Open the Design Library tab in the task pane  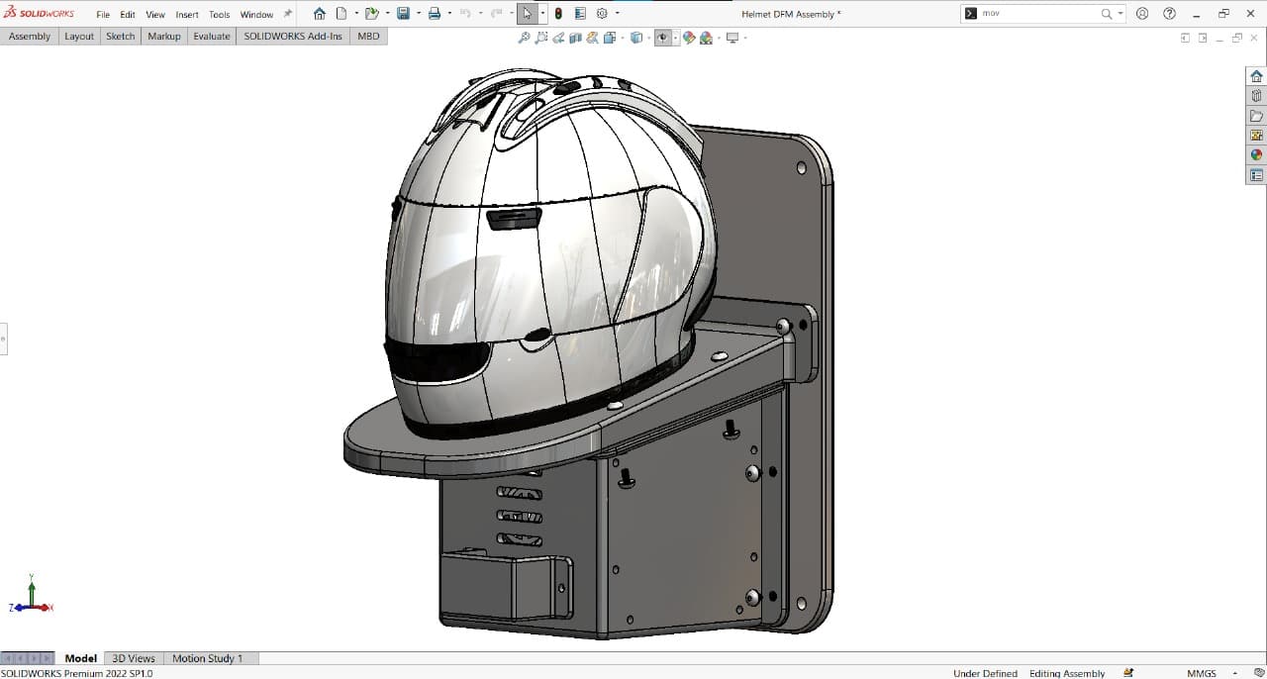point(1256,96)
